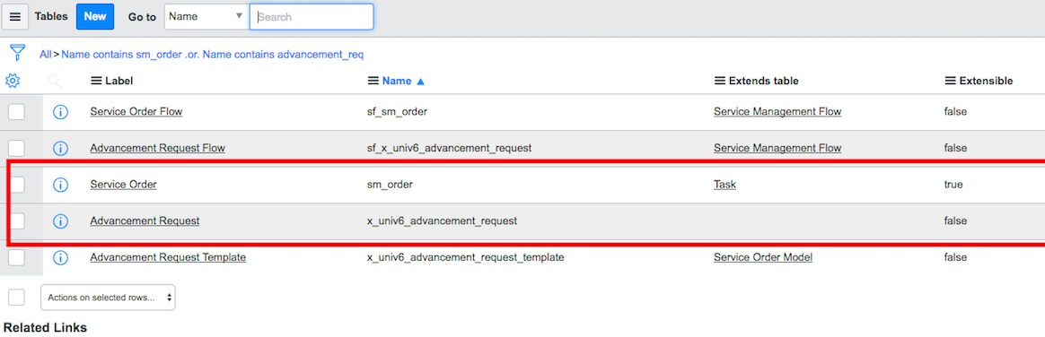
Task: Open the Advancement Request Template link
Action: 168,257
